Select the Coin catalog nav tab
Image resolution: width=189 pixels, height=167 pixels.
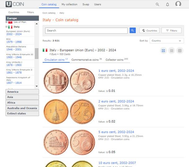[x=49, y=4]
